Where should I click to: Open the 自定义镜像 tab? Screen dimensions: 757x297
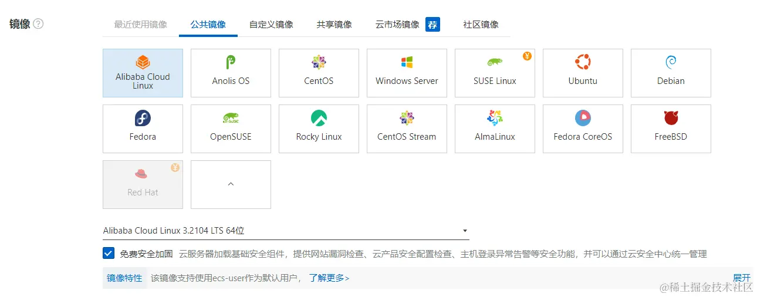click(271, 25)
